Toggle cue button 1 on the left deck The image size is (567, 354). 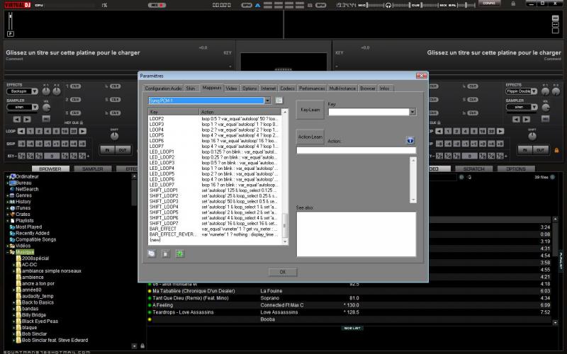coord(75,86)
